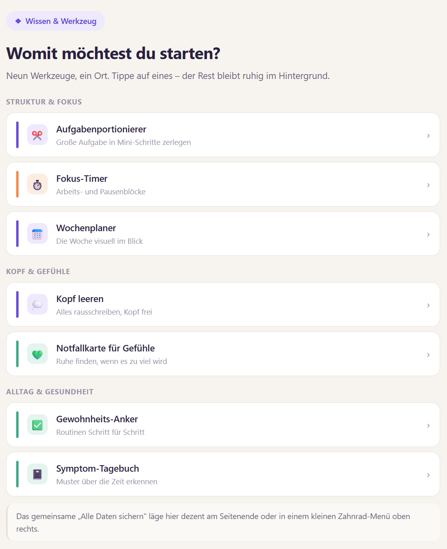Select the Fokus-Timer title text

pyautogui.click(x=82, y=179)
